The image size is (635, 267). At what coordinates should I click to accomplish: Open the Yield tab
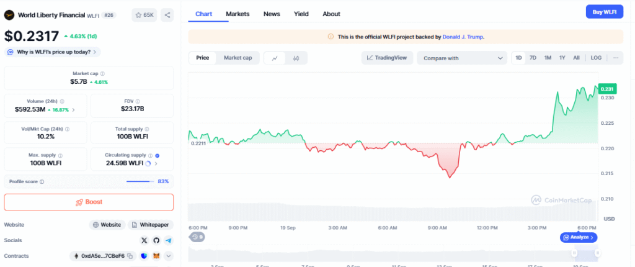click(x=301, y=14)
